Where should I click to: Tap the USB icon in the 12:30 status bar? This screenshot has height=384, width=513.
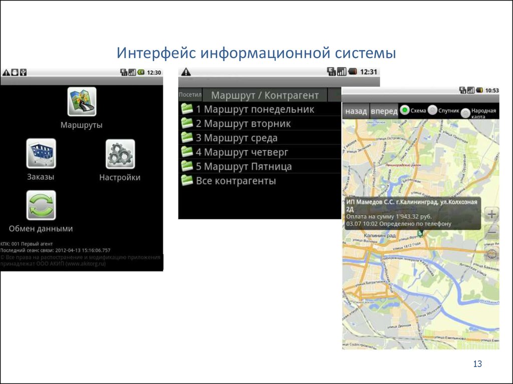click(x=23, y=72)
